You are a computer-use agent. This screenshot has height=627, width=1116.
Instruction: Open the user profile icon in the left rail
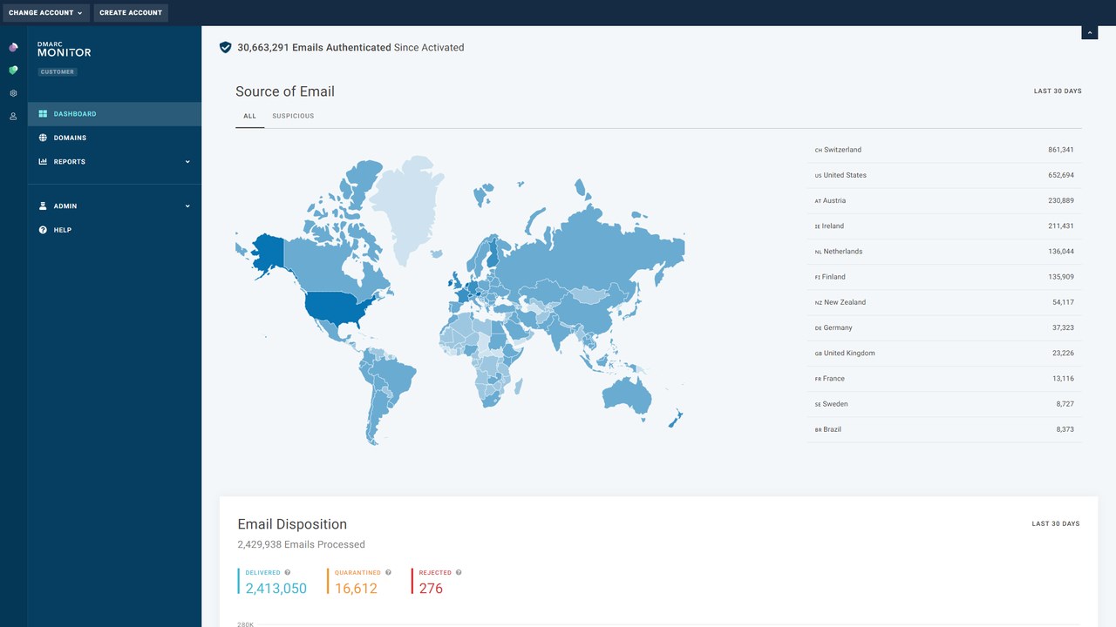click(x=13, y=116)
